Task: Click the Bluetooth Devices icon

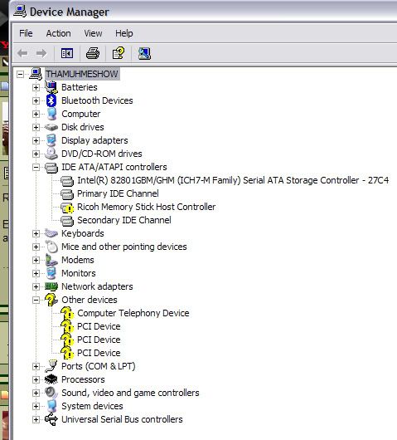Action: point(51,100)
